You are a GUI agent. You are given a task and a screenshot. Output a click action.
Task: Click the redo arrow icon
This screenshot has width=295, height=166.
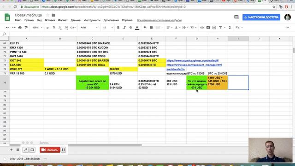[x=14, y=28]
